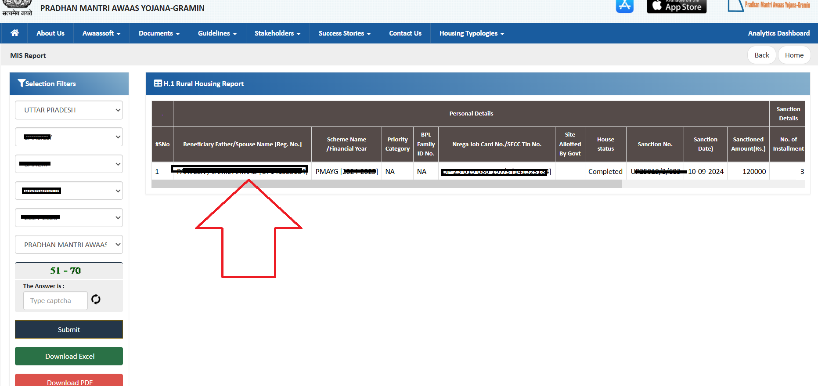Expand the Awaassoft menu
The image size is (818, 386).
[x=101, y=33]
